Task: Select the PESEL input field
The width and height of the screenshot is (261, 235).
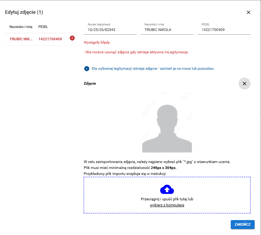Action: (x=224, y=29)
